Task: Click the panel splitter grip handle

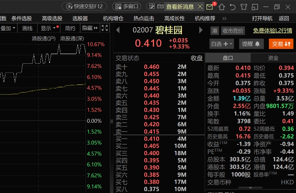Action: click(x=112, y=122)
